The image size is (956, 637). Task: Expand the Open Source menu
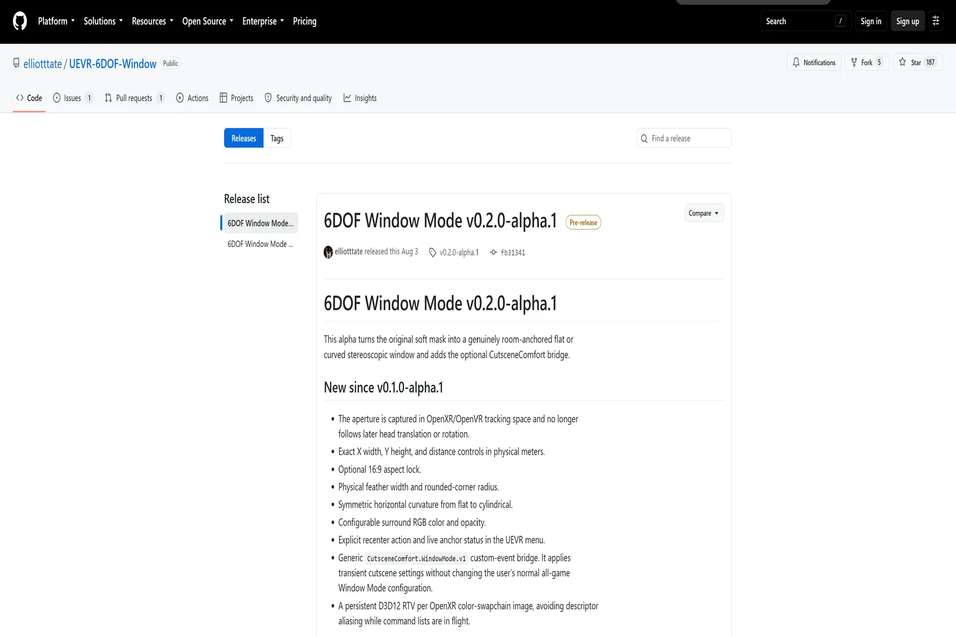point(208,21)
